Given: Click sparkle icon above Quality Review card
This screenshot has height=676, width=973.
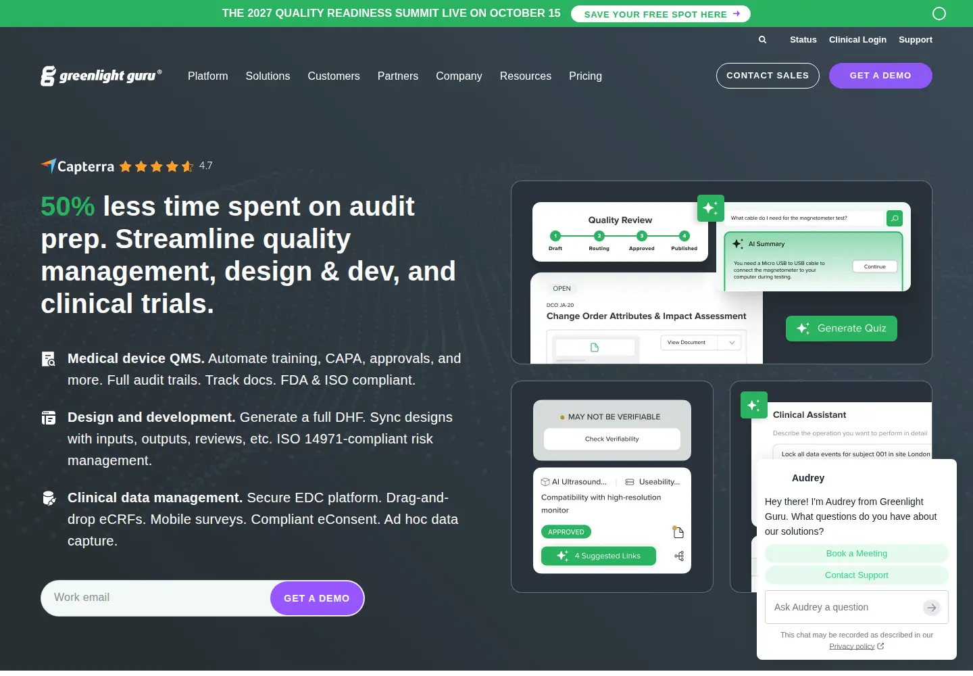Looking at the screenshot, I should 711,208.
